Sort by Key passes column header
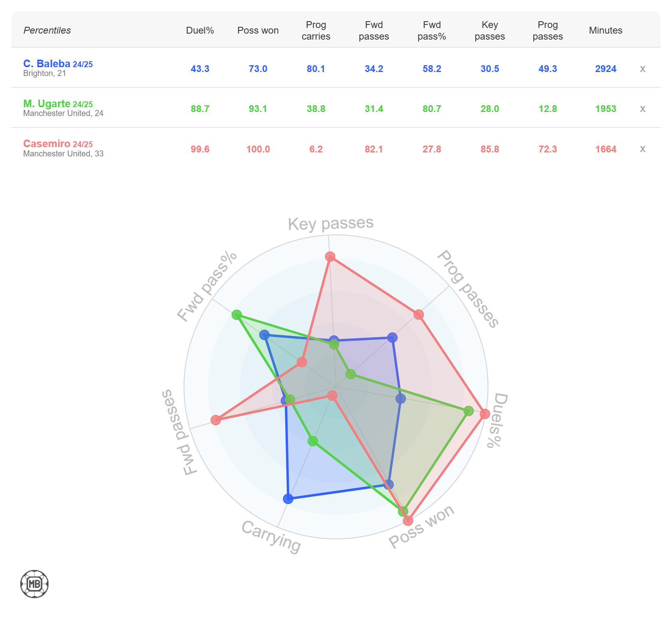 (x=490, y=30)
